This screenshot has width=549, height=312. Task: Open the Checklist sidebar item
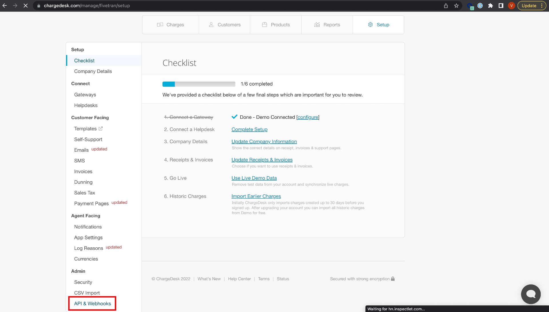[84, 60]
